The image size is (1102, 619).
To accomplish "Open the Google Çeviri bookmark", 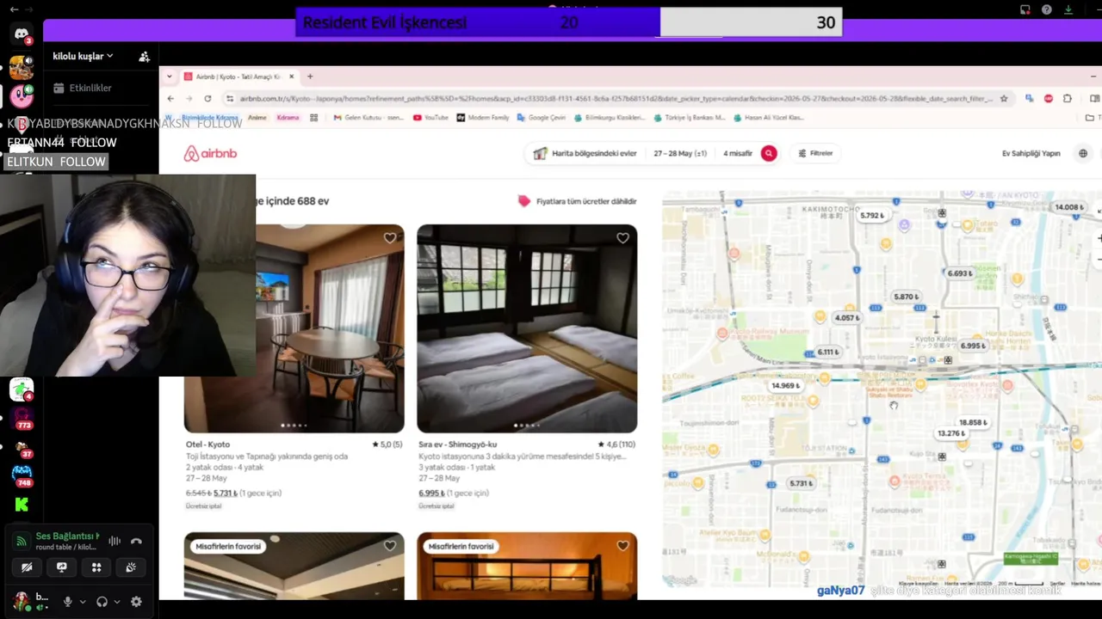I will 541,118.
